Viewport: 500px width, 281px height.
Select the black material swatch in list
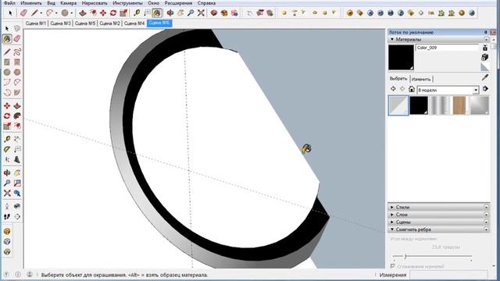coord(419,105)
